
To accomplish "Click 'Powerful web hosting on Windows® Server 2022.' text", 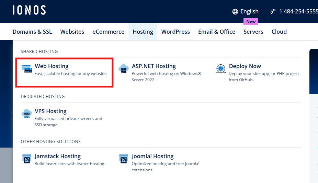I will (x=166, y=77).
